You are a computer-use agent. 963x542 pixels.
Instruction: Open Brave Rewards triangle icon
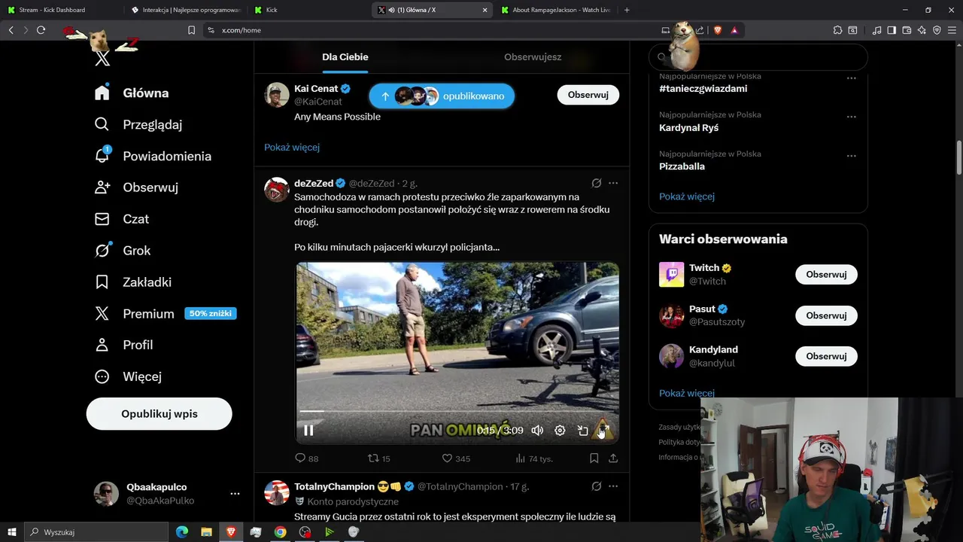pos(734,30)
